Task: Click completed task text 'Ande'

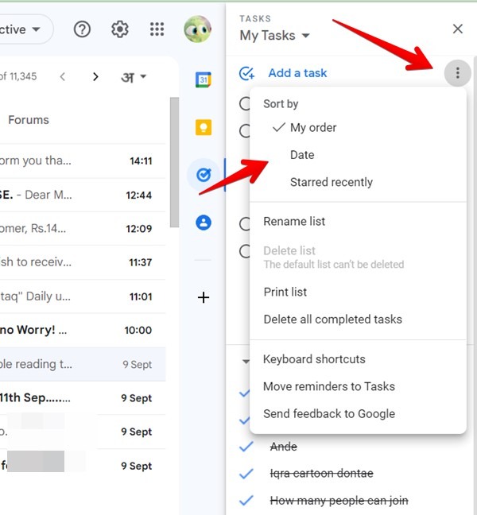Action: 284,447
